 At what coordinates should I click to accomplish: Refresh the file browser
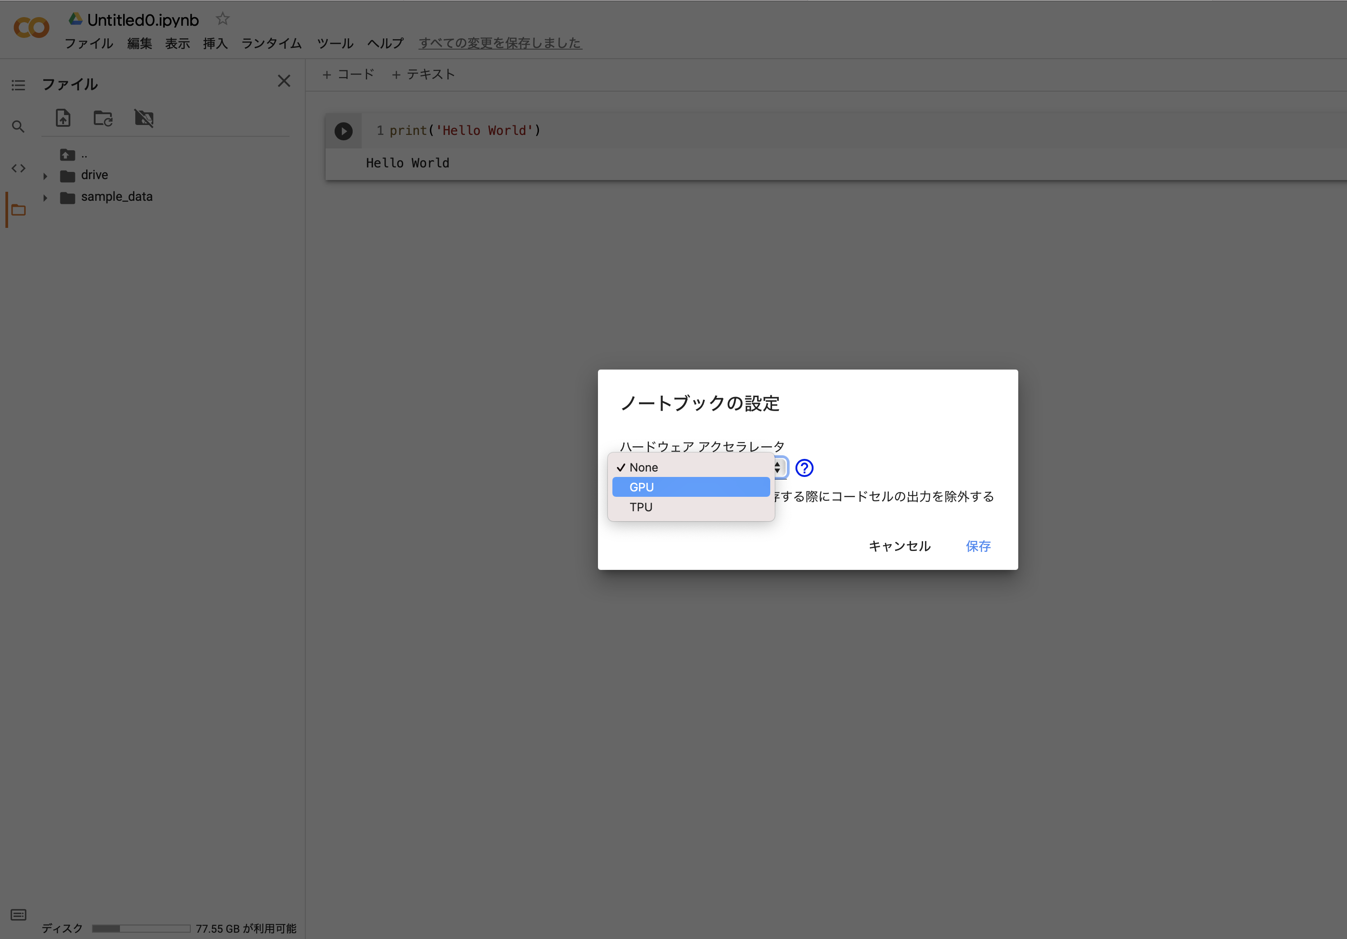click(103, 118)
